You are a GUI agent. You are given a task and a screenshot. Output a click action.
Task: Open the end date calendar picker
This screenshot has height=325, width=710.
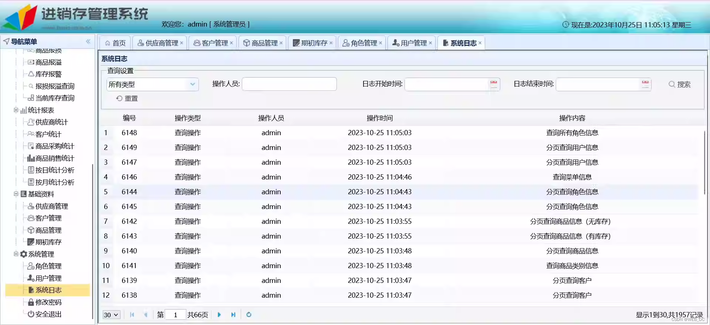coord(645,84)
